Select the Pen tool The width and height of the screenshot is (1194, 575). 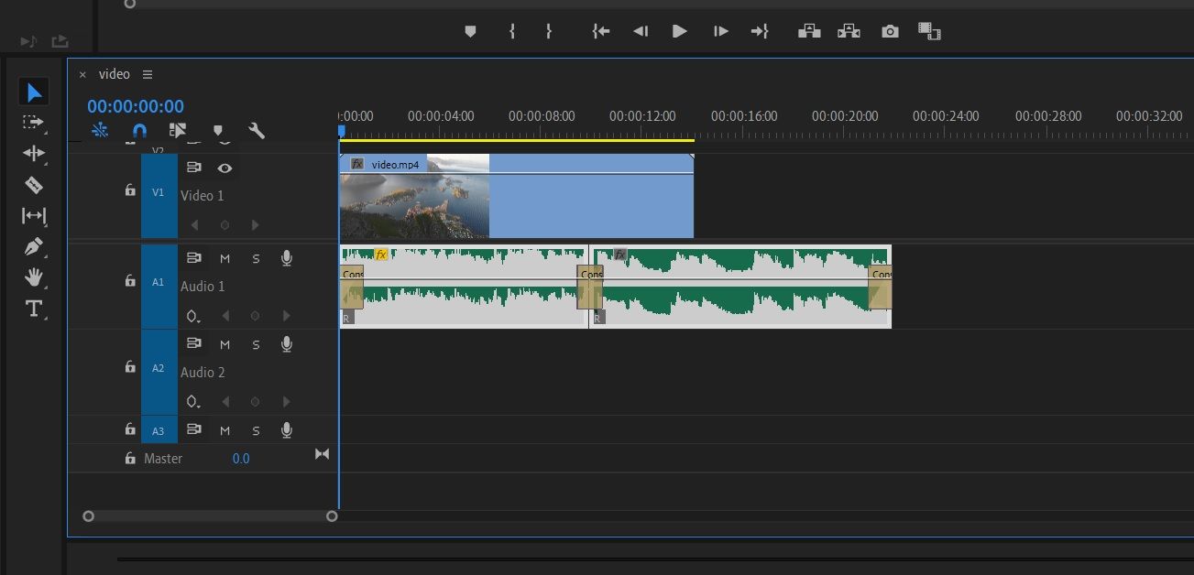pos(34,246)
